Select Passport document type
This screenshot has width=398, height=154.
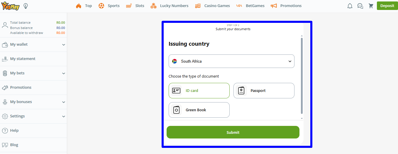pyautogui.click(x=264, y=91)
